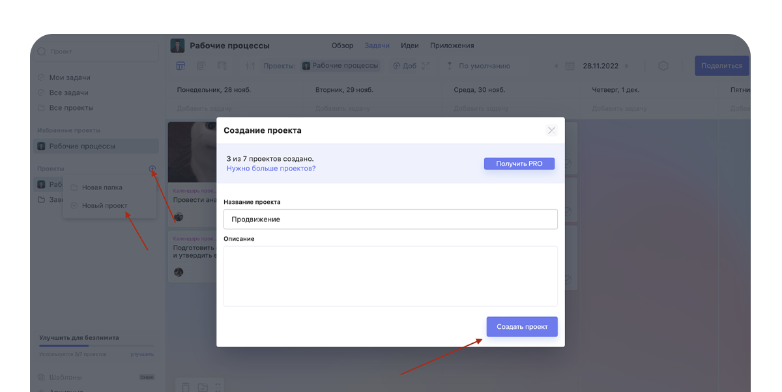Switch to the Задачи tab

click(x=377, y=46)
